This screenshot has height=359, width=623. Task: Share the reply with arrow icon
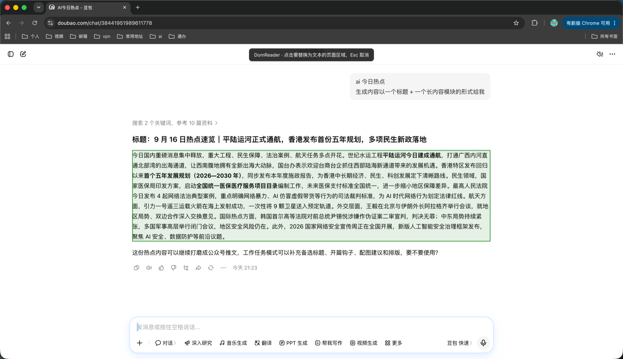point(199,268)
